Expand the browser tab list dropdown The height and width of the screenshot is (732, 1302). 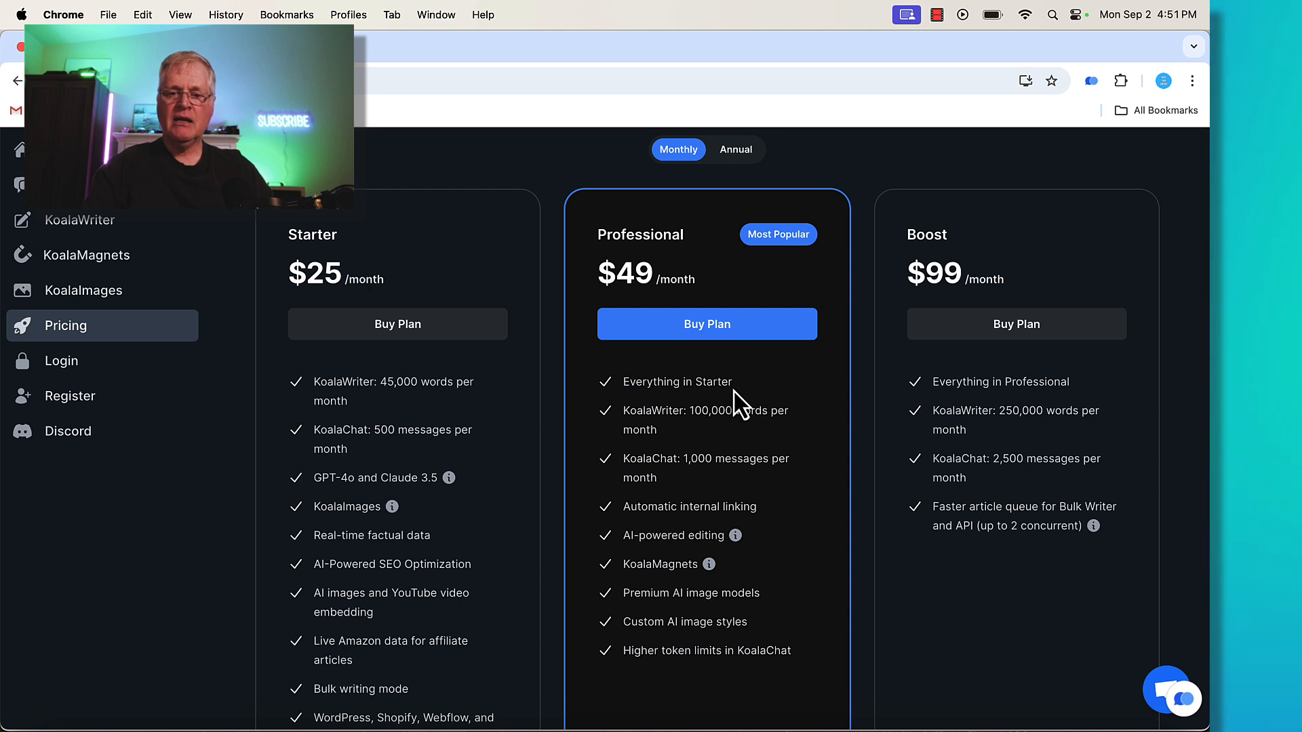tap(1193, 45)
